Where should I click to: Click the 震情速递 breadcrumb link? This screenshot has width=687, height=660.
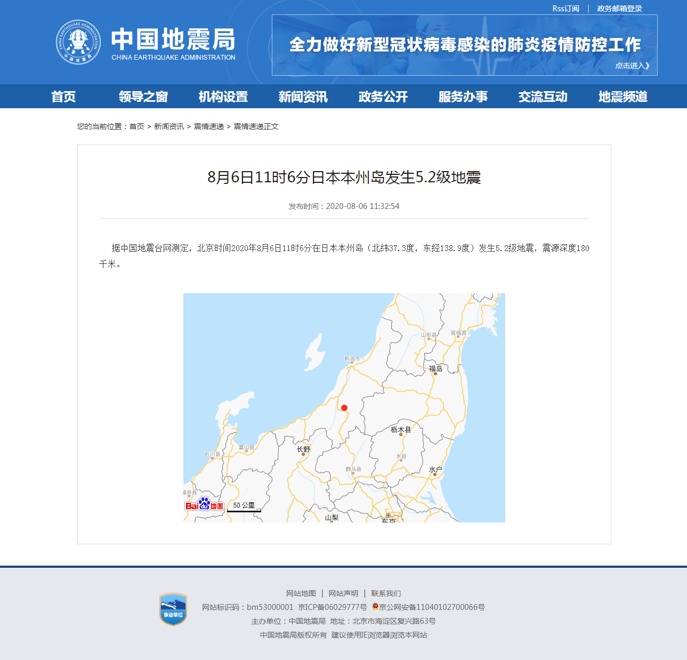[x=208, y=126]
